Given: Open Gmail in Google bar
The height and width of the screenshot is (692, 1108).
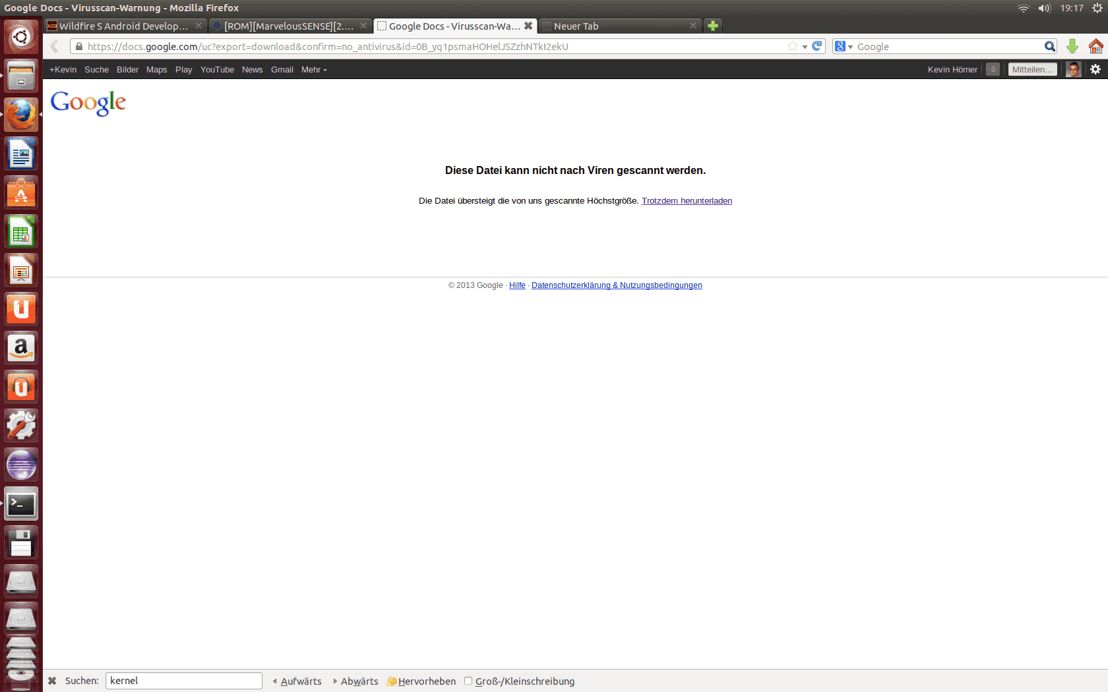Looking at the screenshot, I should (282, 69).
